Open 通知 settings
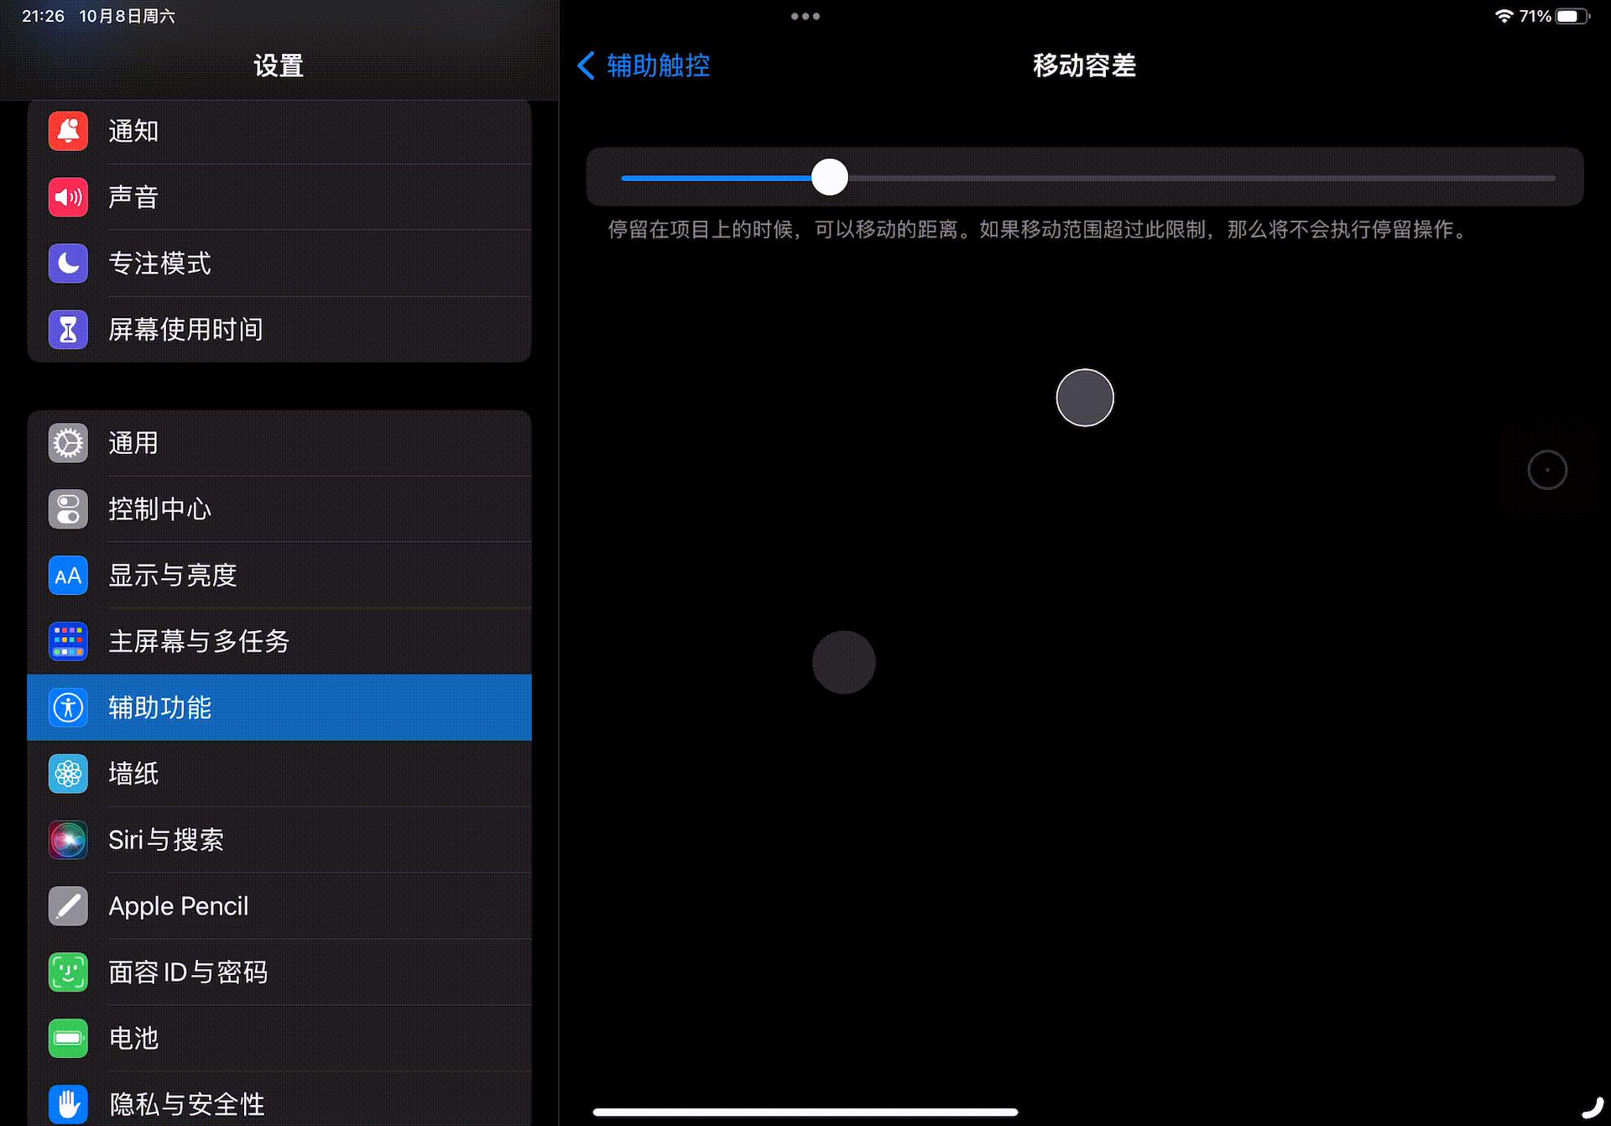 pos(279,131)
